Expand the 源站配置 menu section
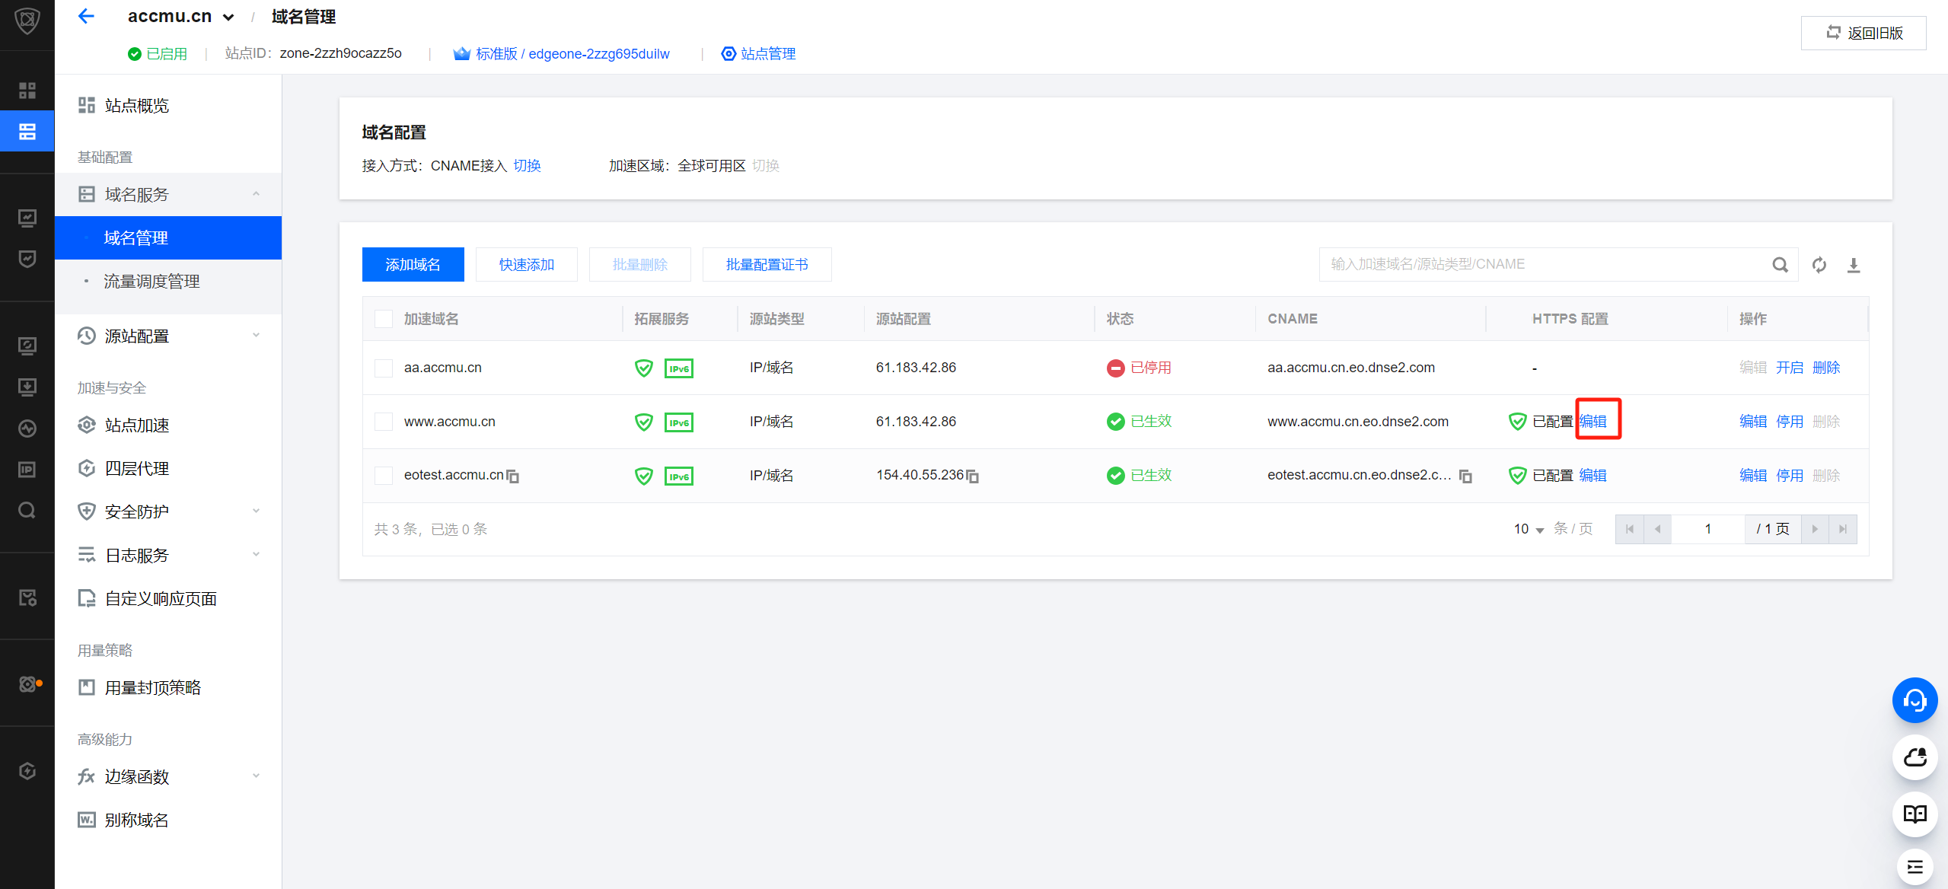The height and width of the screenshot is (889, 1948). coord(256,336)
